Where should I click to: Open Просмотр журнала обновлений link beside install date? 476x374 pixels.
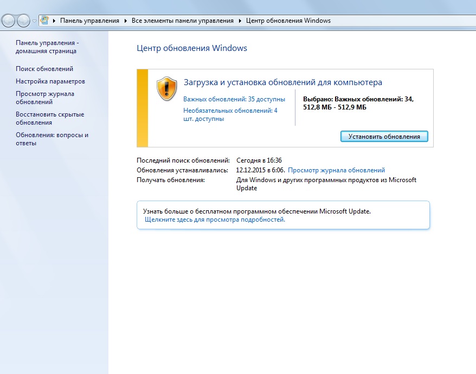[x=336, y=170]
